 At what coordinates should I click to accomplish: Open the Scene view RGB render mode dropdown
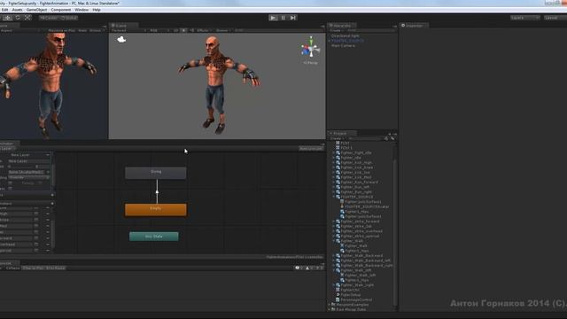(159, 31)
